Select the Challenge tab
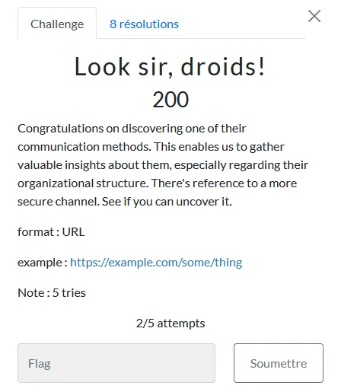The image size is (341, 392). [57, 24]
